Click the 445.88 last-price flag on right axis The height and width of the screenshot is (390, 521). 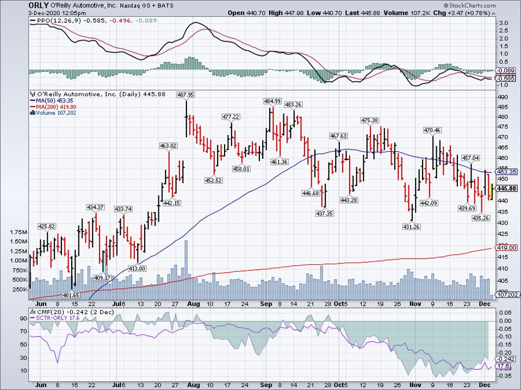[506, 188]
